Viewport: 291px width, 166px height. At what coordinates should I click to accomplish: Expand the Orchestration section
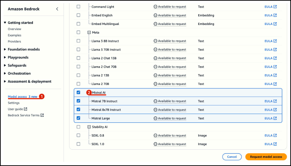5,73
